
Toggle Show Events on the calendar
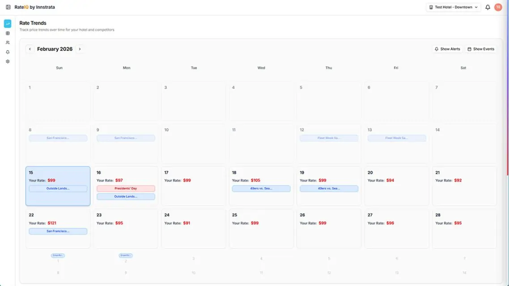click(x=480, y=49)
